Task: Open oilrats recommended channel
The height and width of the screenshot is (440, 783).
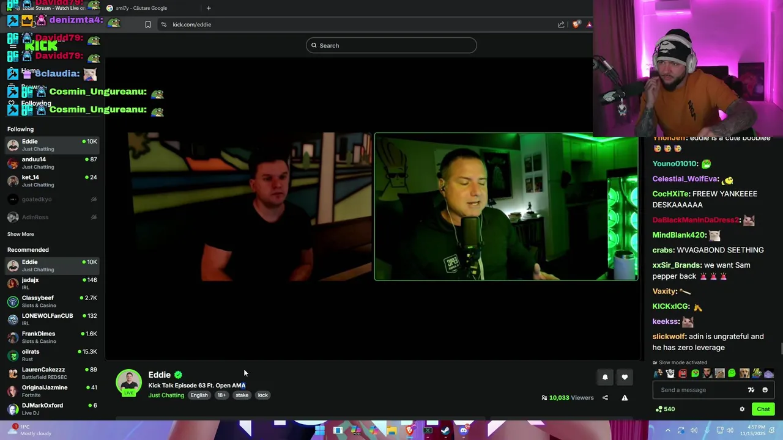Action: coord(52,355)
